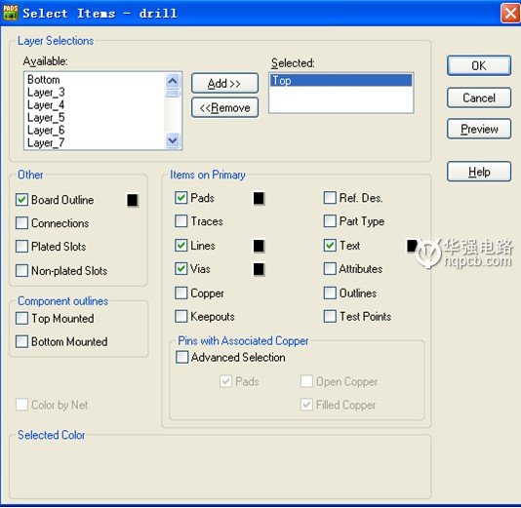The image size is (521, 508).
Task: Enable Advanced Selection option
Action: 182,357
